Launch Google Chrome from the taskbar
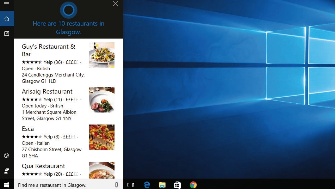Image resolution: width=335 pixels, height=189 pixels. tap(193, 185)
